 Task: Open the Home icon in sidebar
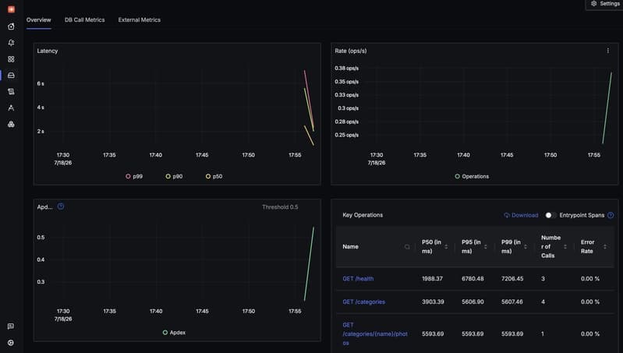pos(11,26)
